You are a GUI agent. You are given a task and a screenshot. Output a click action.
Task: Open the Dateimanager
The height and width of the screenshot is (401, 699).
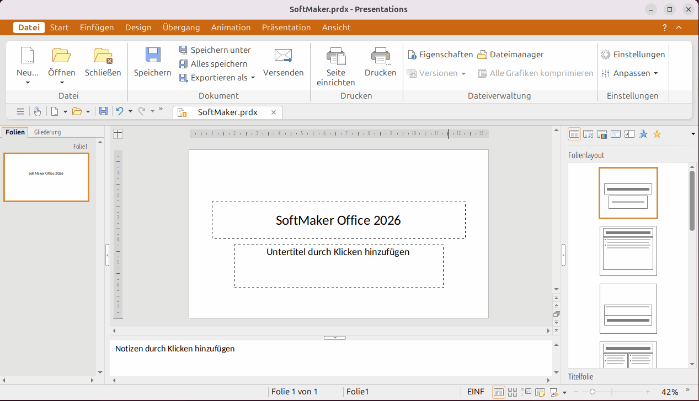[x=510, y=55]
